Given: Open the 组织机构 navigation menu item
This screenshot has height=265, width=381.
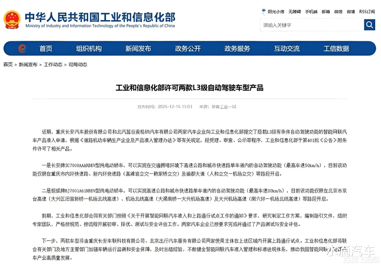Looking at the screenshot, I should point(89,48).
